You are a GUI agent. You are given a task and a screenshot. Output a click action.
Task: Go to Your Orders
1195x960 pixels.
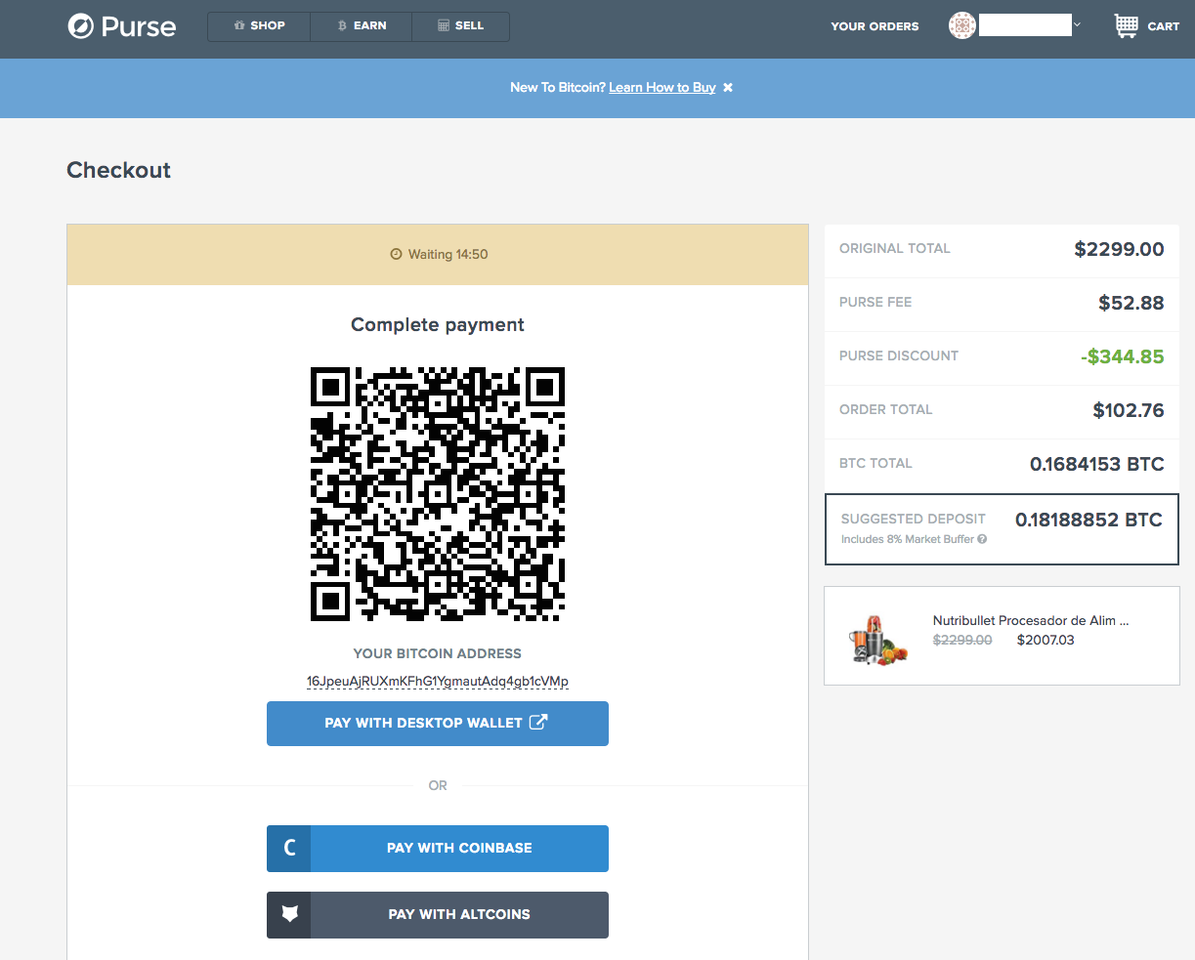pyautogui.click(x=875, y=26)
